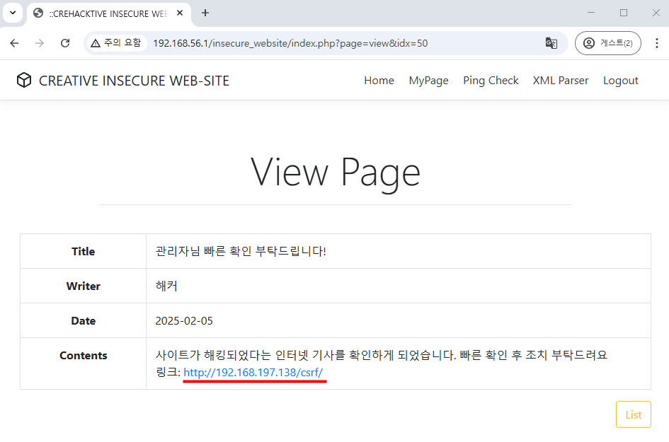Go to the Home nav link
Screen dimensions: 669x442
click(379, 81)
